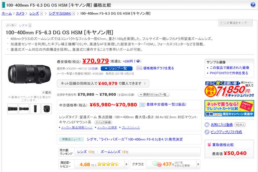Expand arrow beside the クチコミ box
Screen dimensions: 258x172
pos(198,164)
